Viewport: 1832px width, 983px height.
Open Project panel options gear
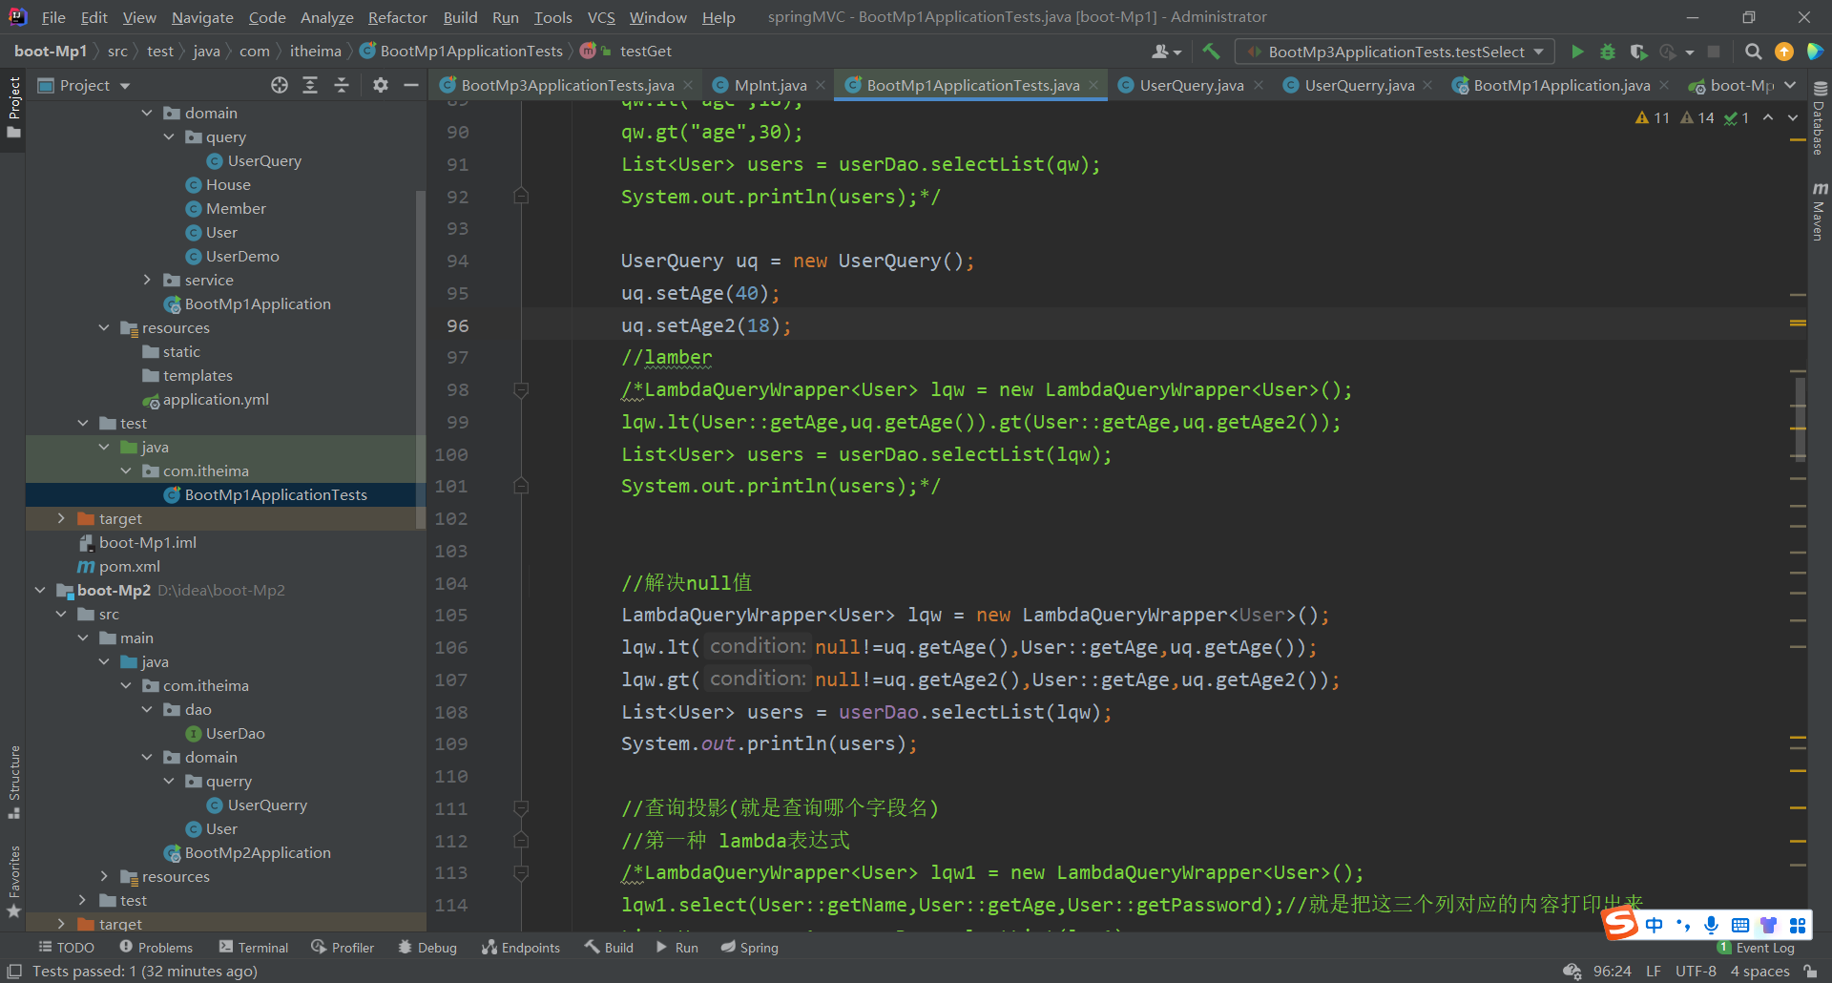click(380, 86)
